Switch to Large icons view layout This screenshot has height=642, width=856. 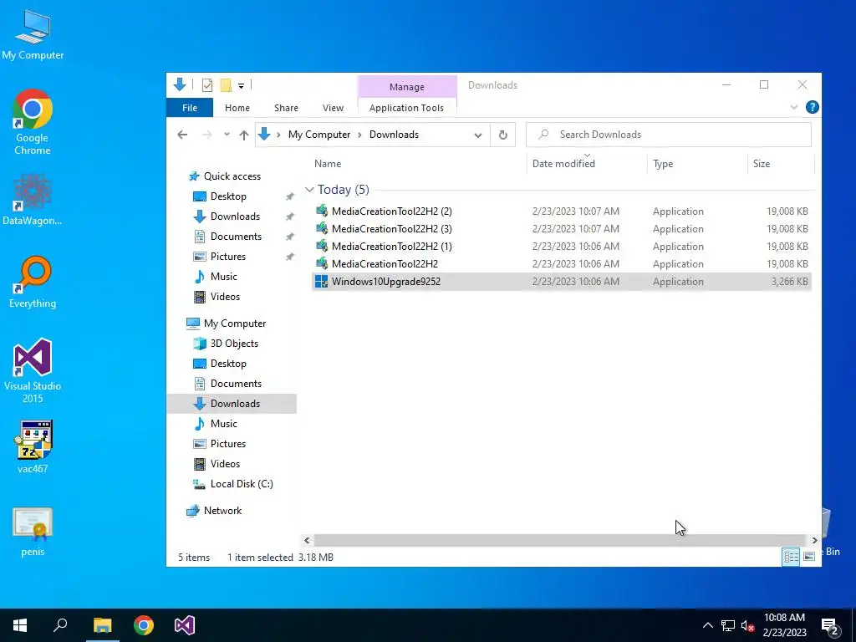click(x=809, y=557)
